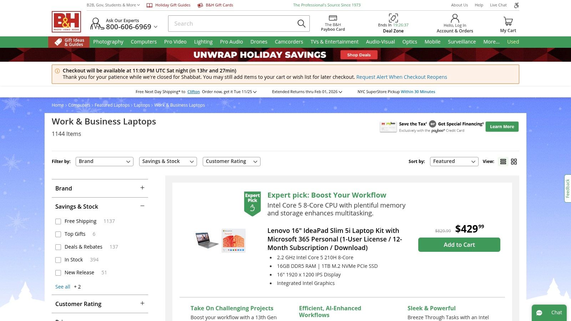Click the Expert Pick badge
571x321 pixels.
pyautogui.click(x=252, y=203)
